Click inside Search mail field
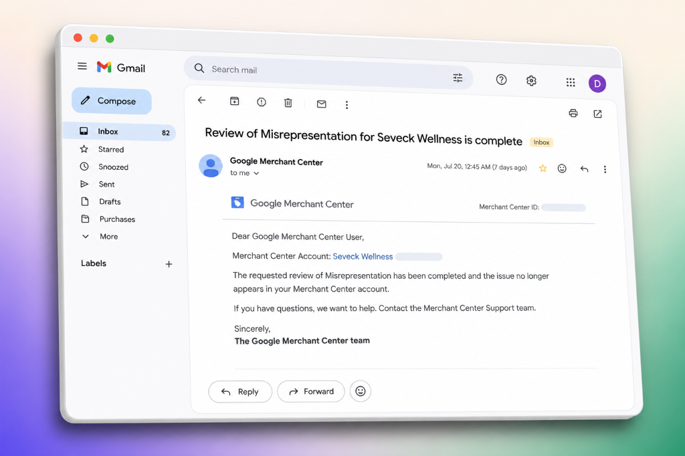The height and width of the screenshot is (456, 685). (x=328, y=72)
